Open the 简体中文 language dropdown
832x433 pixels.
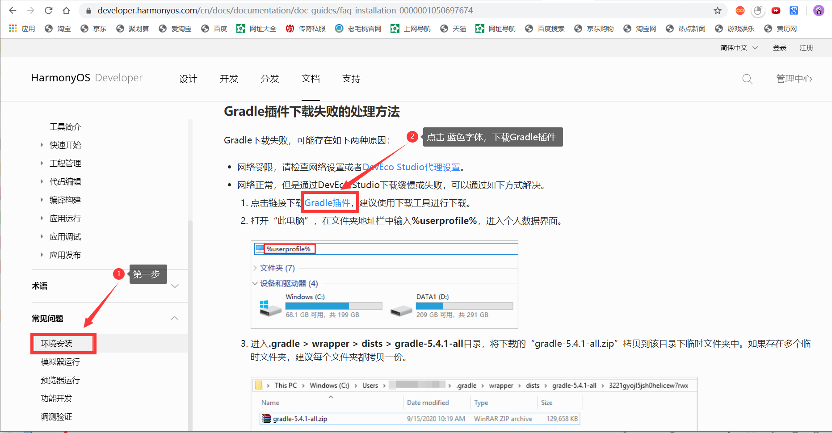(739, 47)
